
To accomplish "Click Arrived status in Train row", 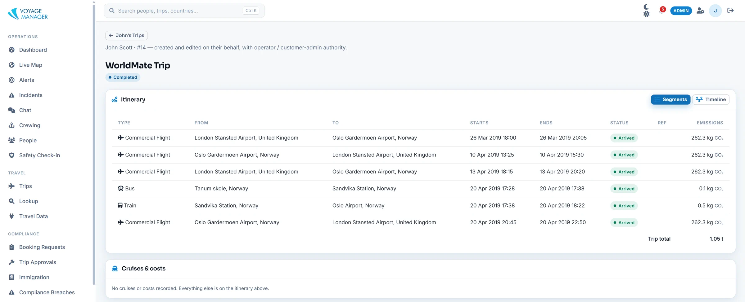I will [x=624, y=206].
